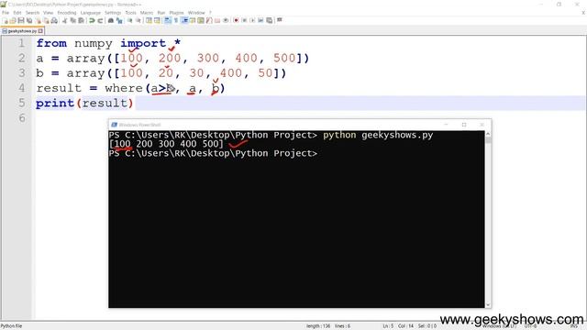Toggle synchronized horizontal scrolling
This screenshot has height=330, width=587.
pyautogui.click(x=157, y=20)
